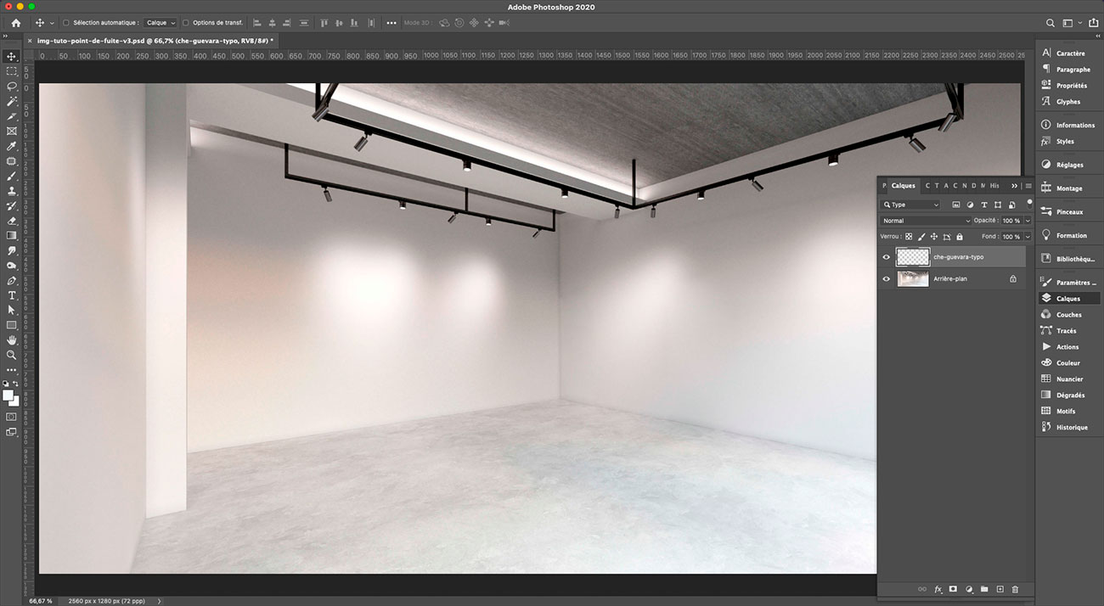Image resolution: width=1104 pixels, height=606 pixels.
Task: Select the Crop tool
Action: tap(11, 115)
